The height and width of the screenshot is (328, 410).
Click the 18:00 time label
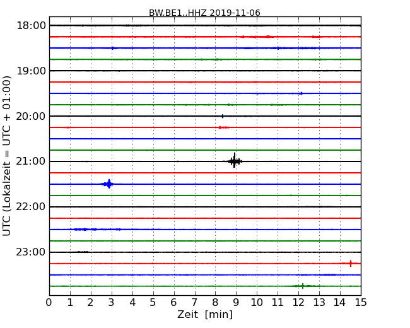tap(31, 26)
